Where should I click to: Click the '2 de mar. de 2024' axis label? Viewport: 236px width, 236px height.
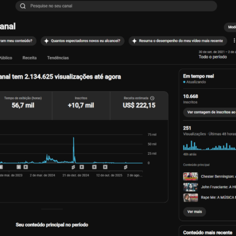tap(42, 175)
